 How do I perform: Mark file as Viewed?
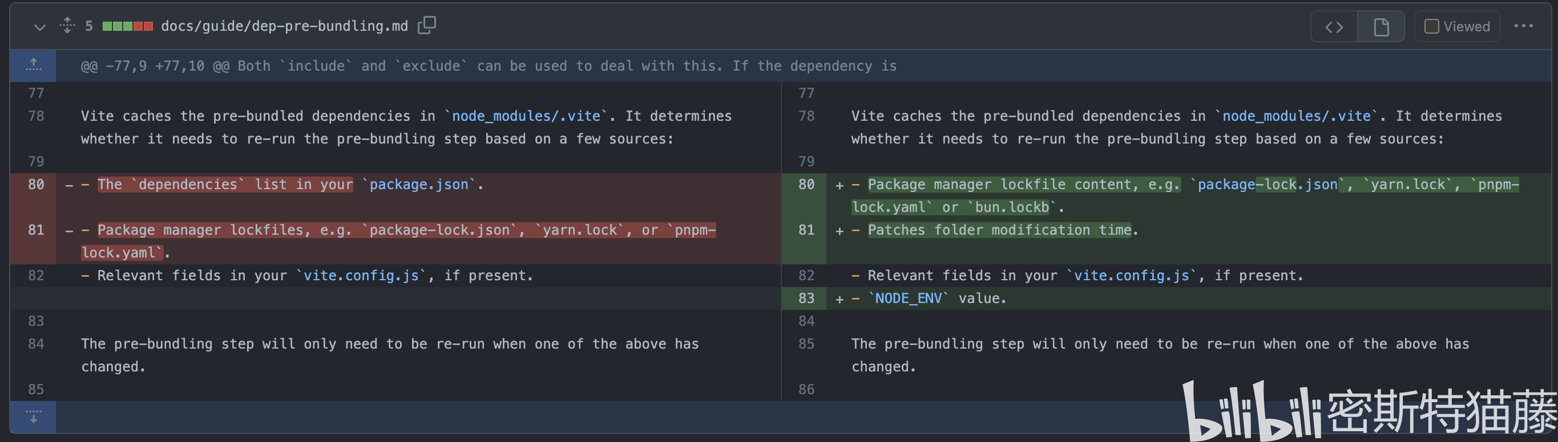(1457, 27)
